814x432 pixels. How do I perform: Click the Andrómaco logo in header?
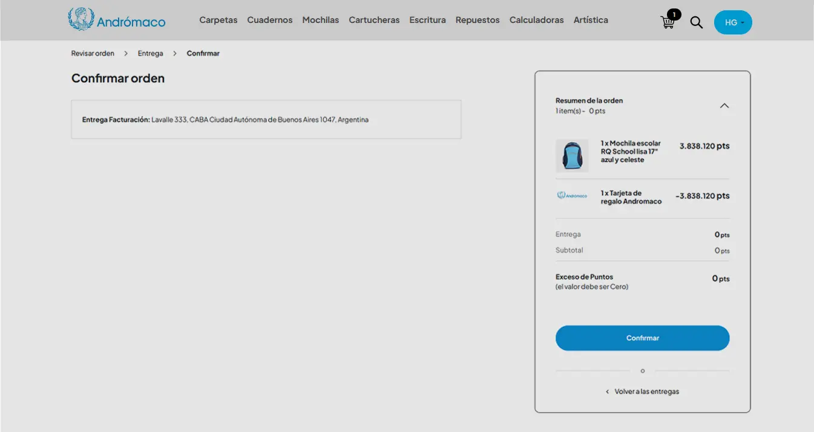(x=117, y=20)
